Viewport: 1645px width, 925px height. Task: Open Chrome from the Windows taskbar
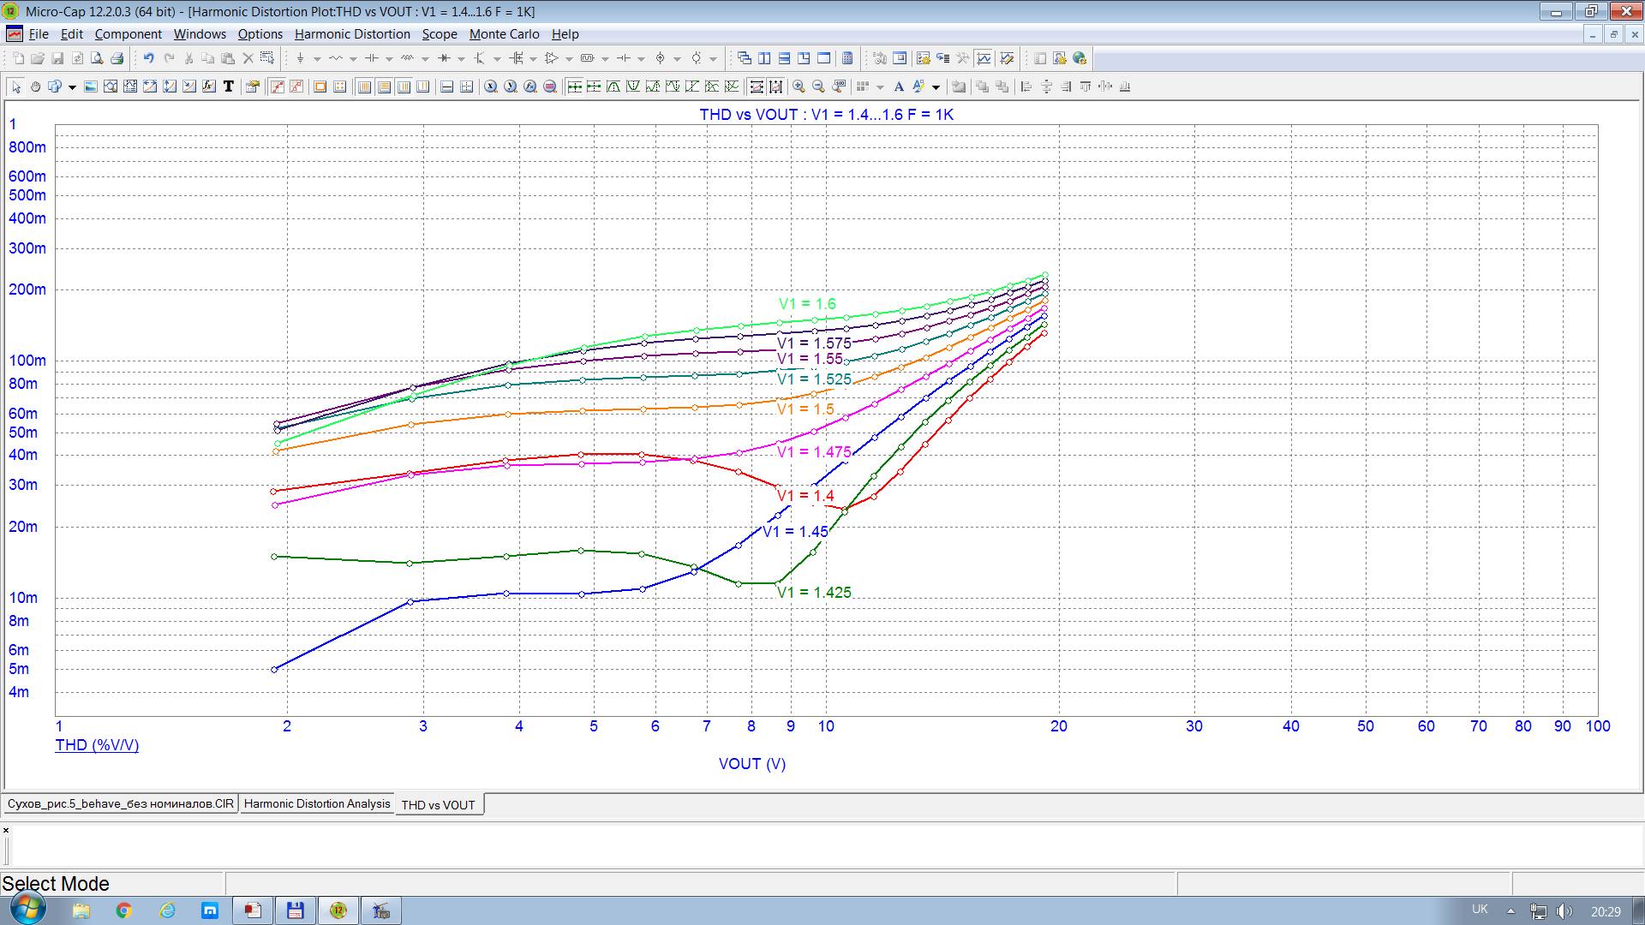[123, 910]
